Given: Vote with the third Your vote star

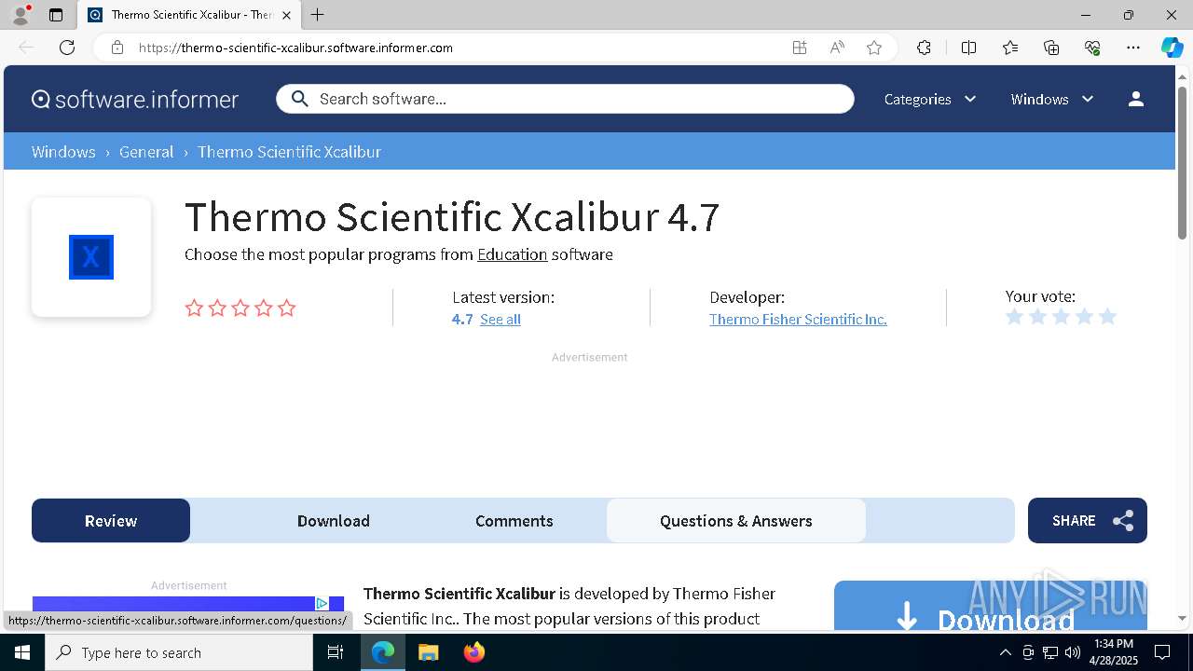Looking at the screenshot, I should 1061,317.
